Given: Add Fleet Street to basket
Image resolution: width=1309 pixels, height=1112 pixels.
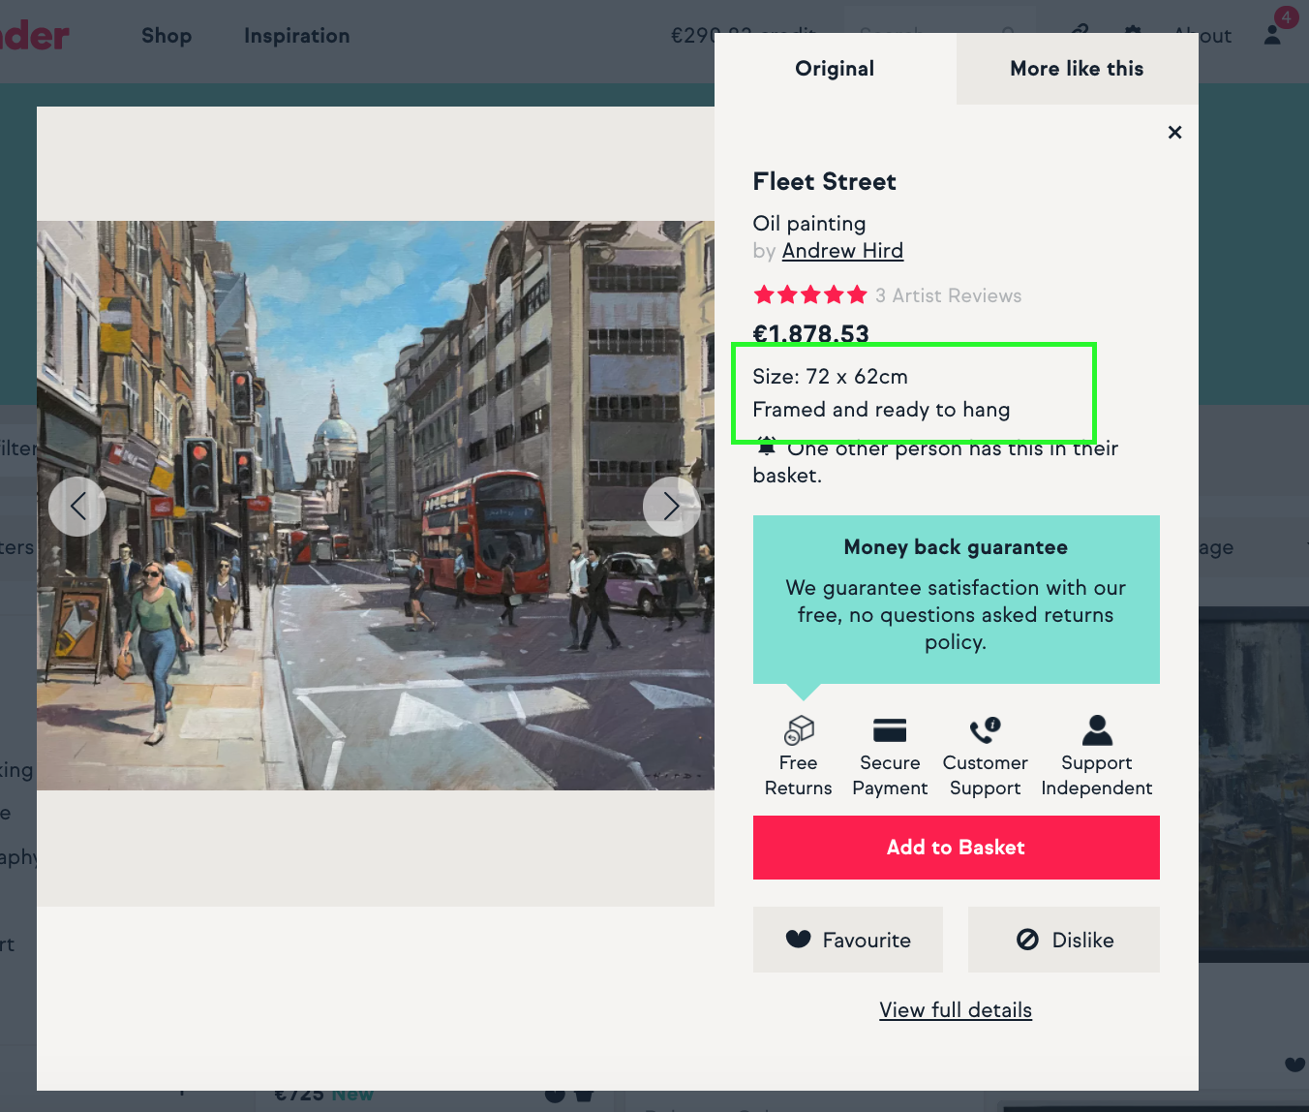Looking at the screenshot, I should pyautogui.click(x=957, y=848).
